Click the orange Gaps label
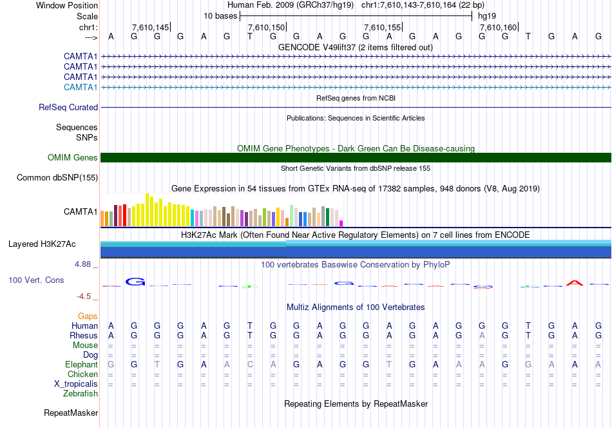The image size is (612, 428). point(88,316)
